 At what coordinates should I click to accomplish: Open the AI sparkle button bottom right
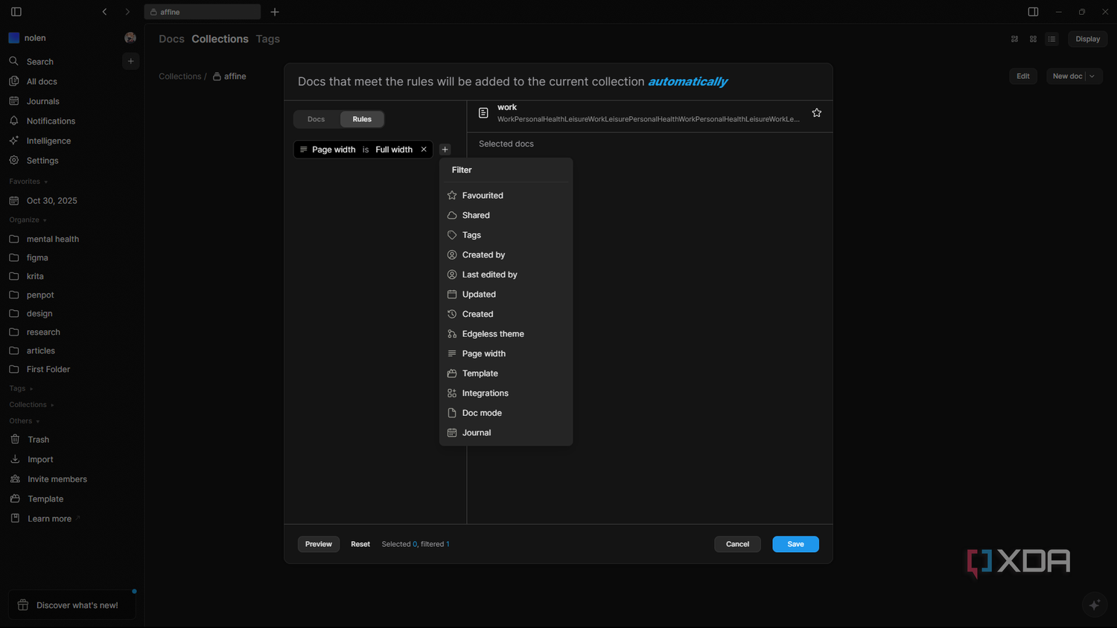coord(1094,605)
